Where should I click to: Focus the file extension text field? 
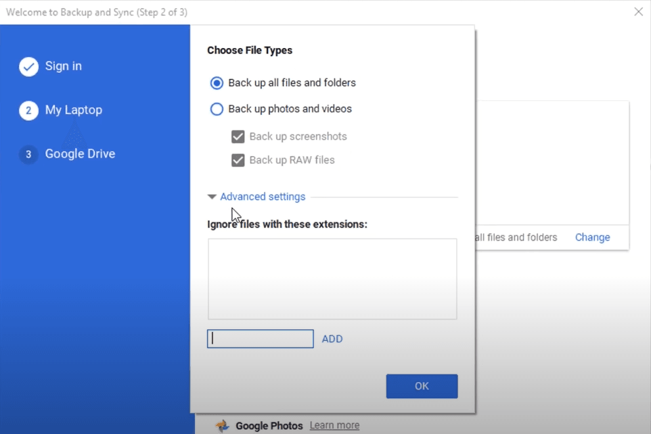[261, 339]
